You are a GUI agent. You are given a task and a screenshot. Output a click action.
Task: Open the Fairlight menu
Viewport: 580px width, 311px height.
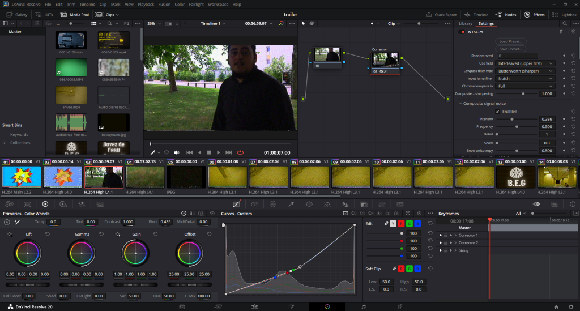coord(196,5)
